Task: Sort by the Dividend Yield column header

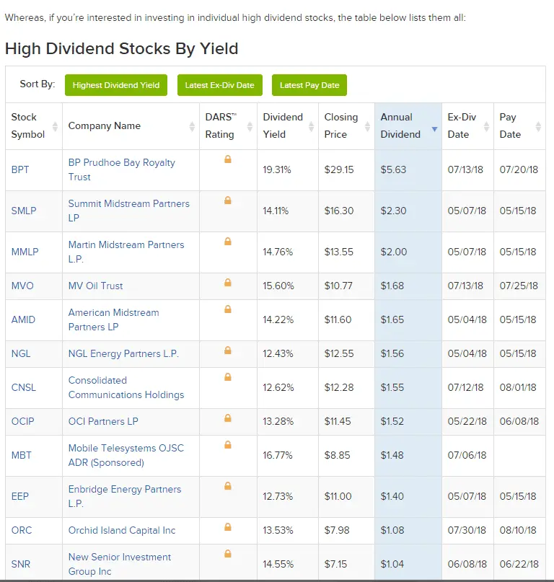Action: 283,125
